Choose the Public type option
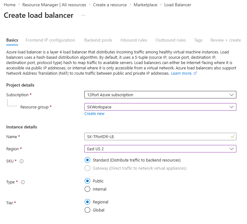Viewport: 247px width, 224px height. click(x=87, y=181)
